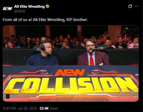Open the All Elite Wrestling display name
Image resolution: width=143 pixels, height=112 pixels.
pyautogui.click(x=29, y=6)
